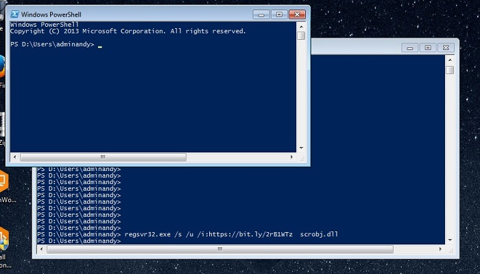Click left arrow of front window's horizontal scrollbar
The width and height of the screenshot is (480, 274).
(x=14, y=157)
